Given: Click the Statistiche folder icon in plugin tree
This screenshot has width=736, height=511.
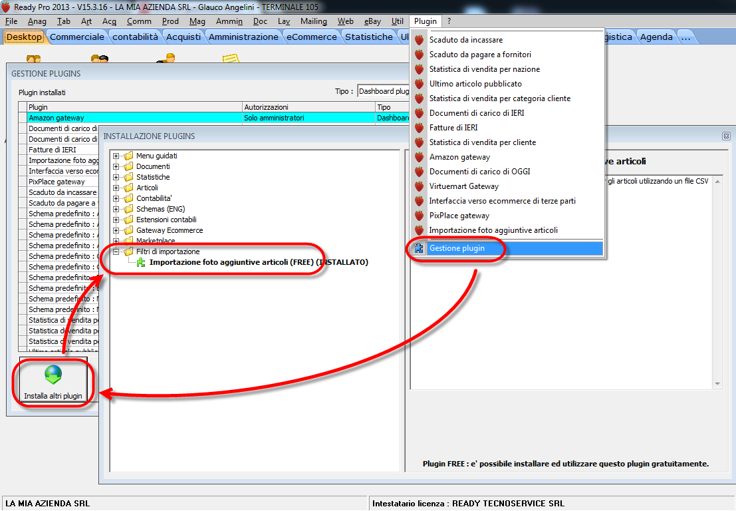Looking at the screenshot, I should tap(128, 177).
